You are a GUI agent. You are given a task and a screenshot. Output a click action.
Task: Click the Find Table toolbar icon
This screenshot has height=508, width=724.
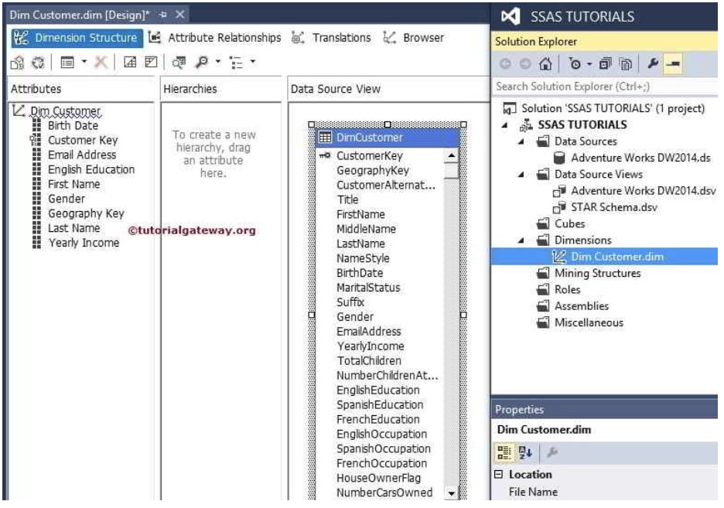[179, 62]
